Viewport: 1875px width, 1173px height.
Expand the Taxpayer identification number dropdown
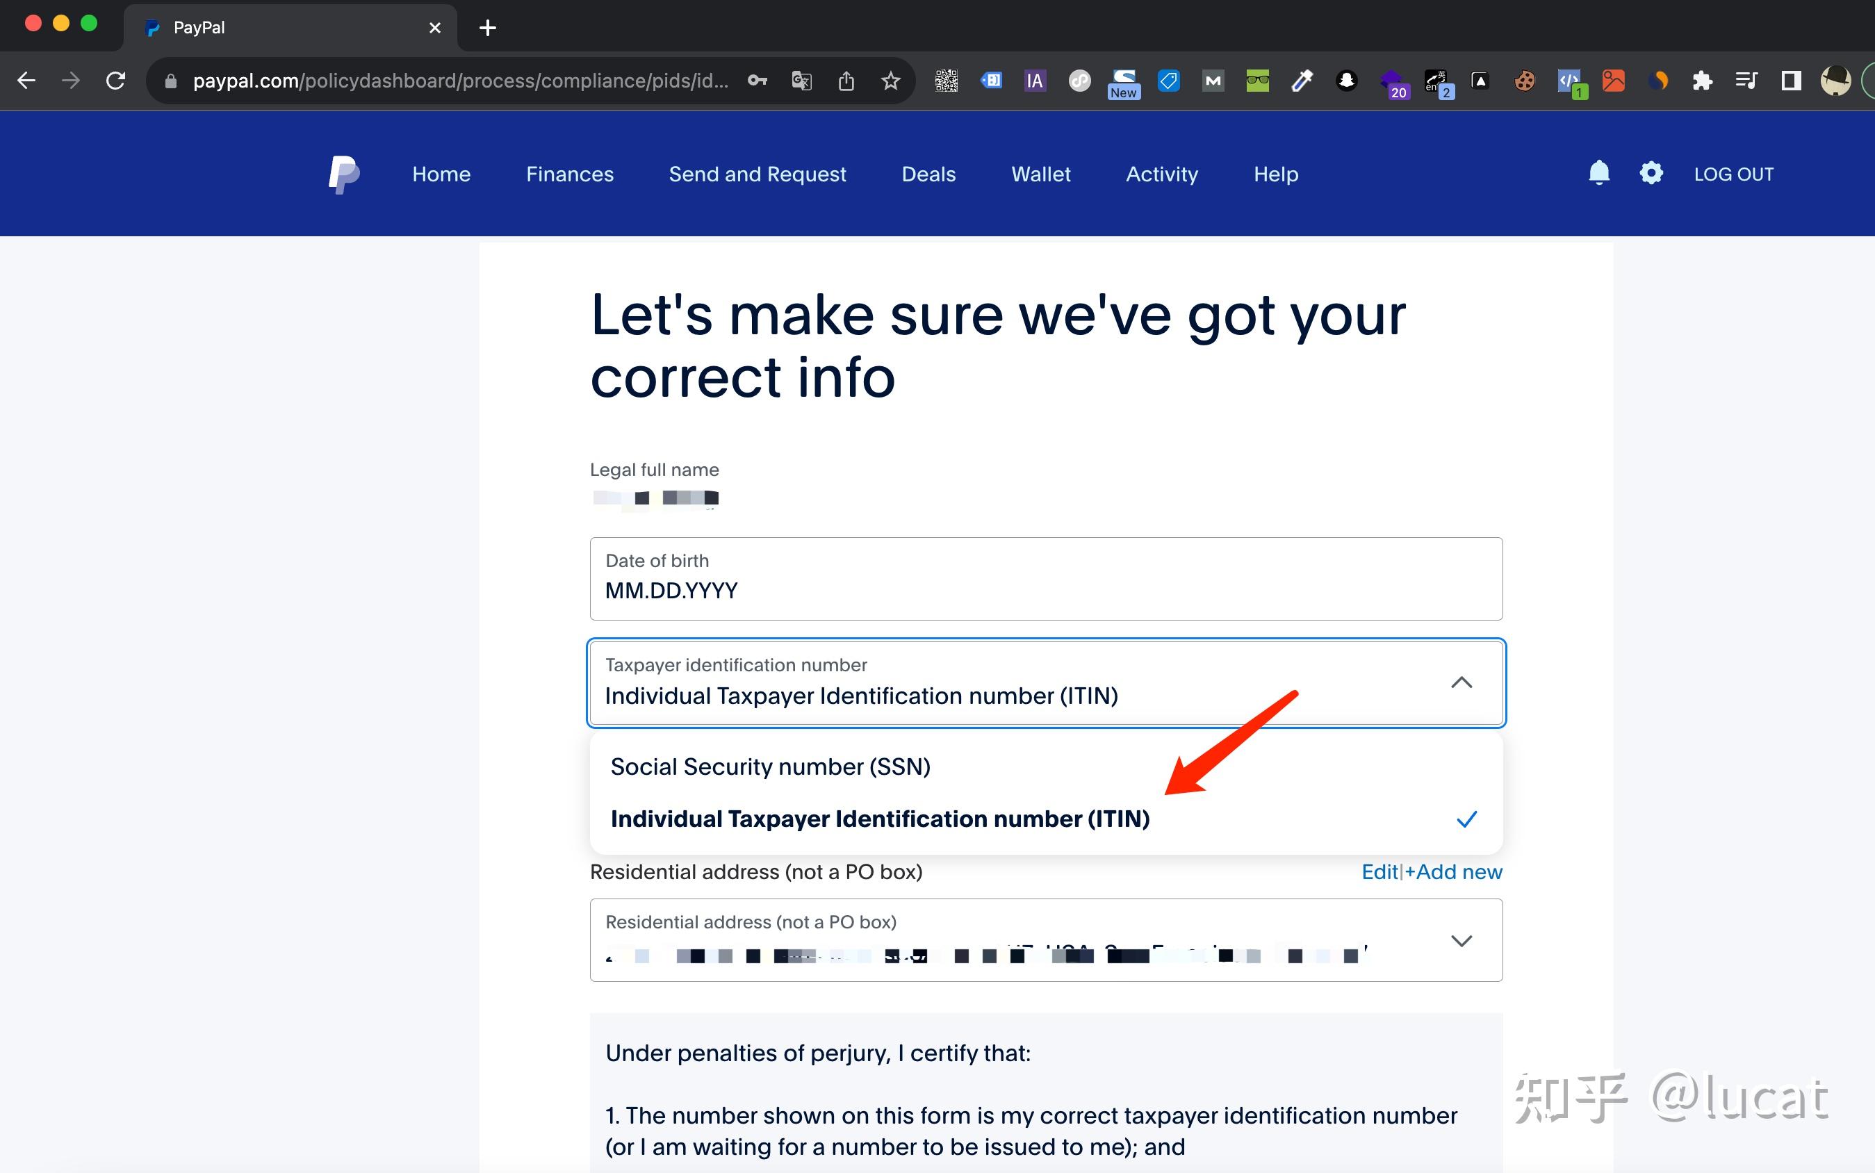pos(1463,682)
